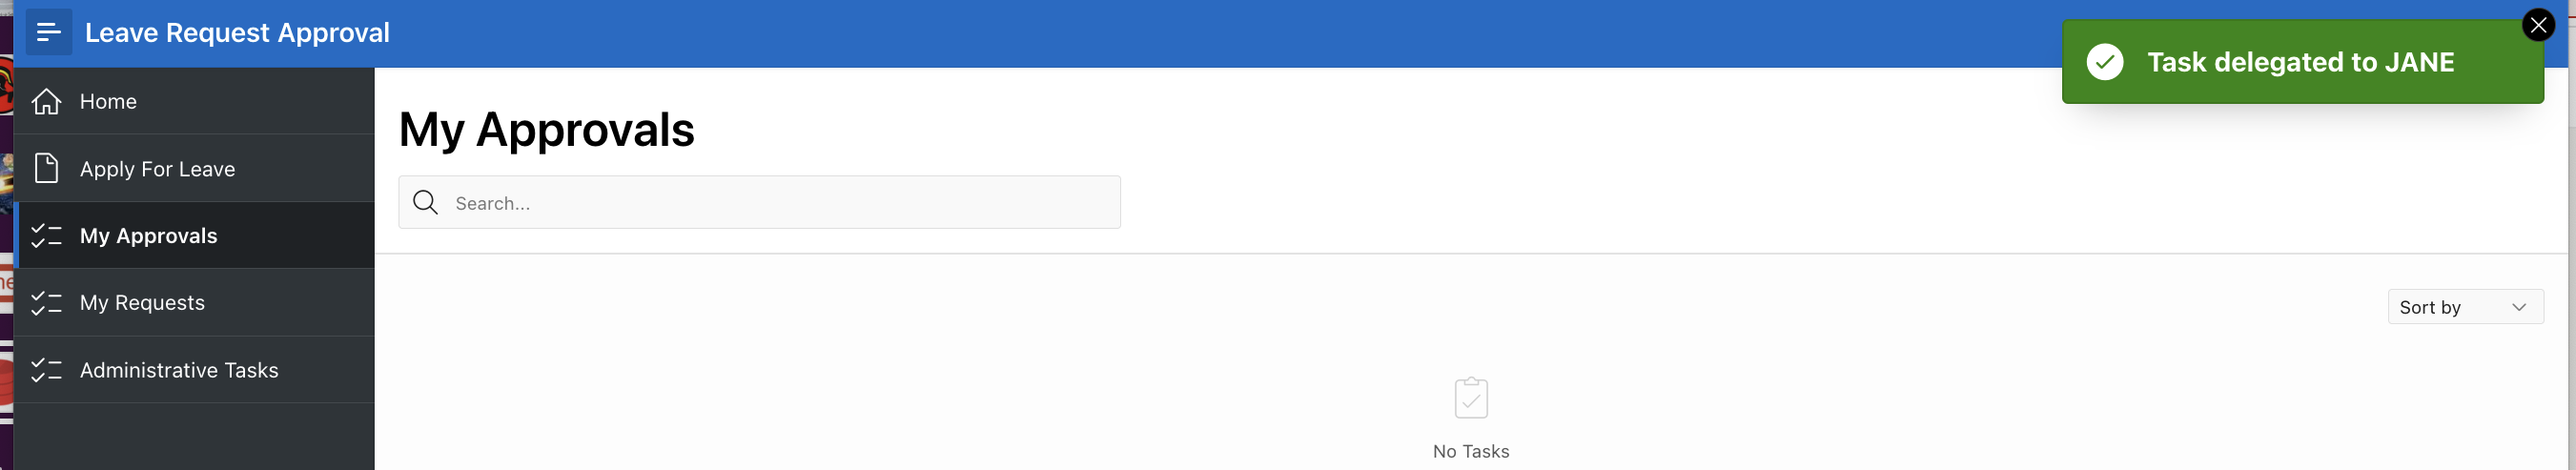Image resolution: width=2576 pixels, height=470 pixels.
Task: Toggle the hamburger navigation menu button
Action: tap(48, 32)
